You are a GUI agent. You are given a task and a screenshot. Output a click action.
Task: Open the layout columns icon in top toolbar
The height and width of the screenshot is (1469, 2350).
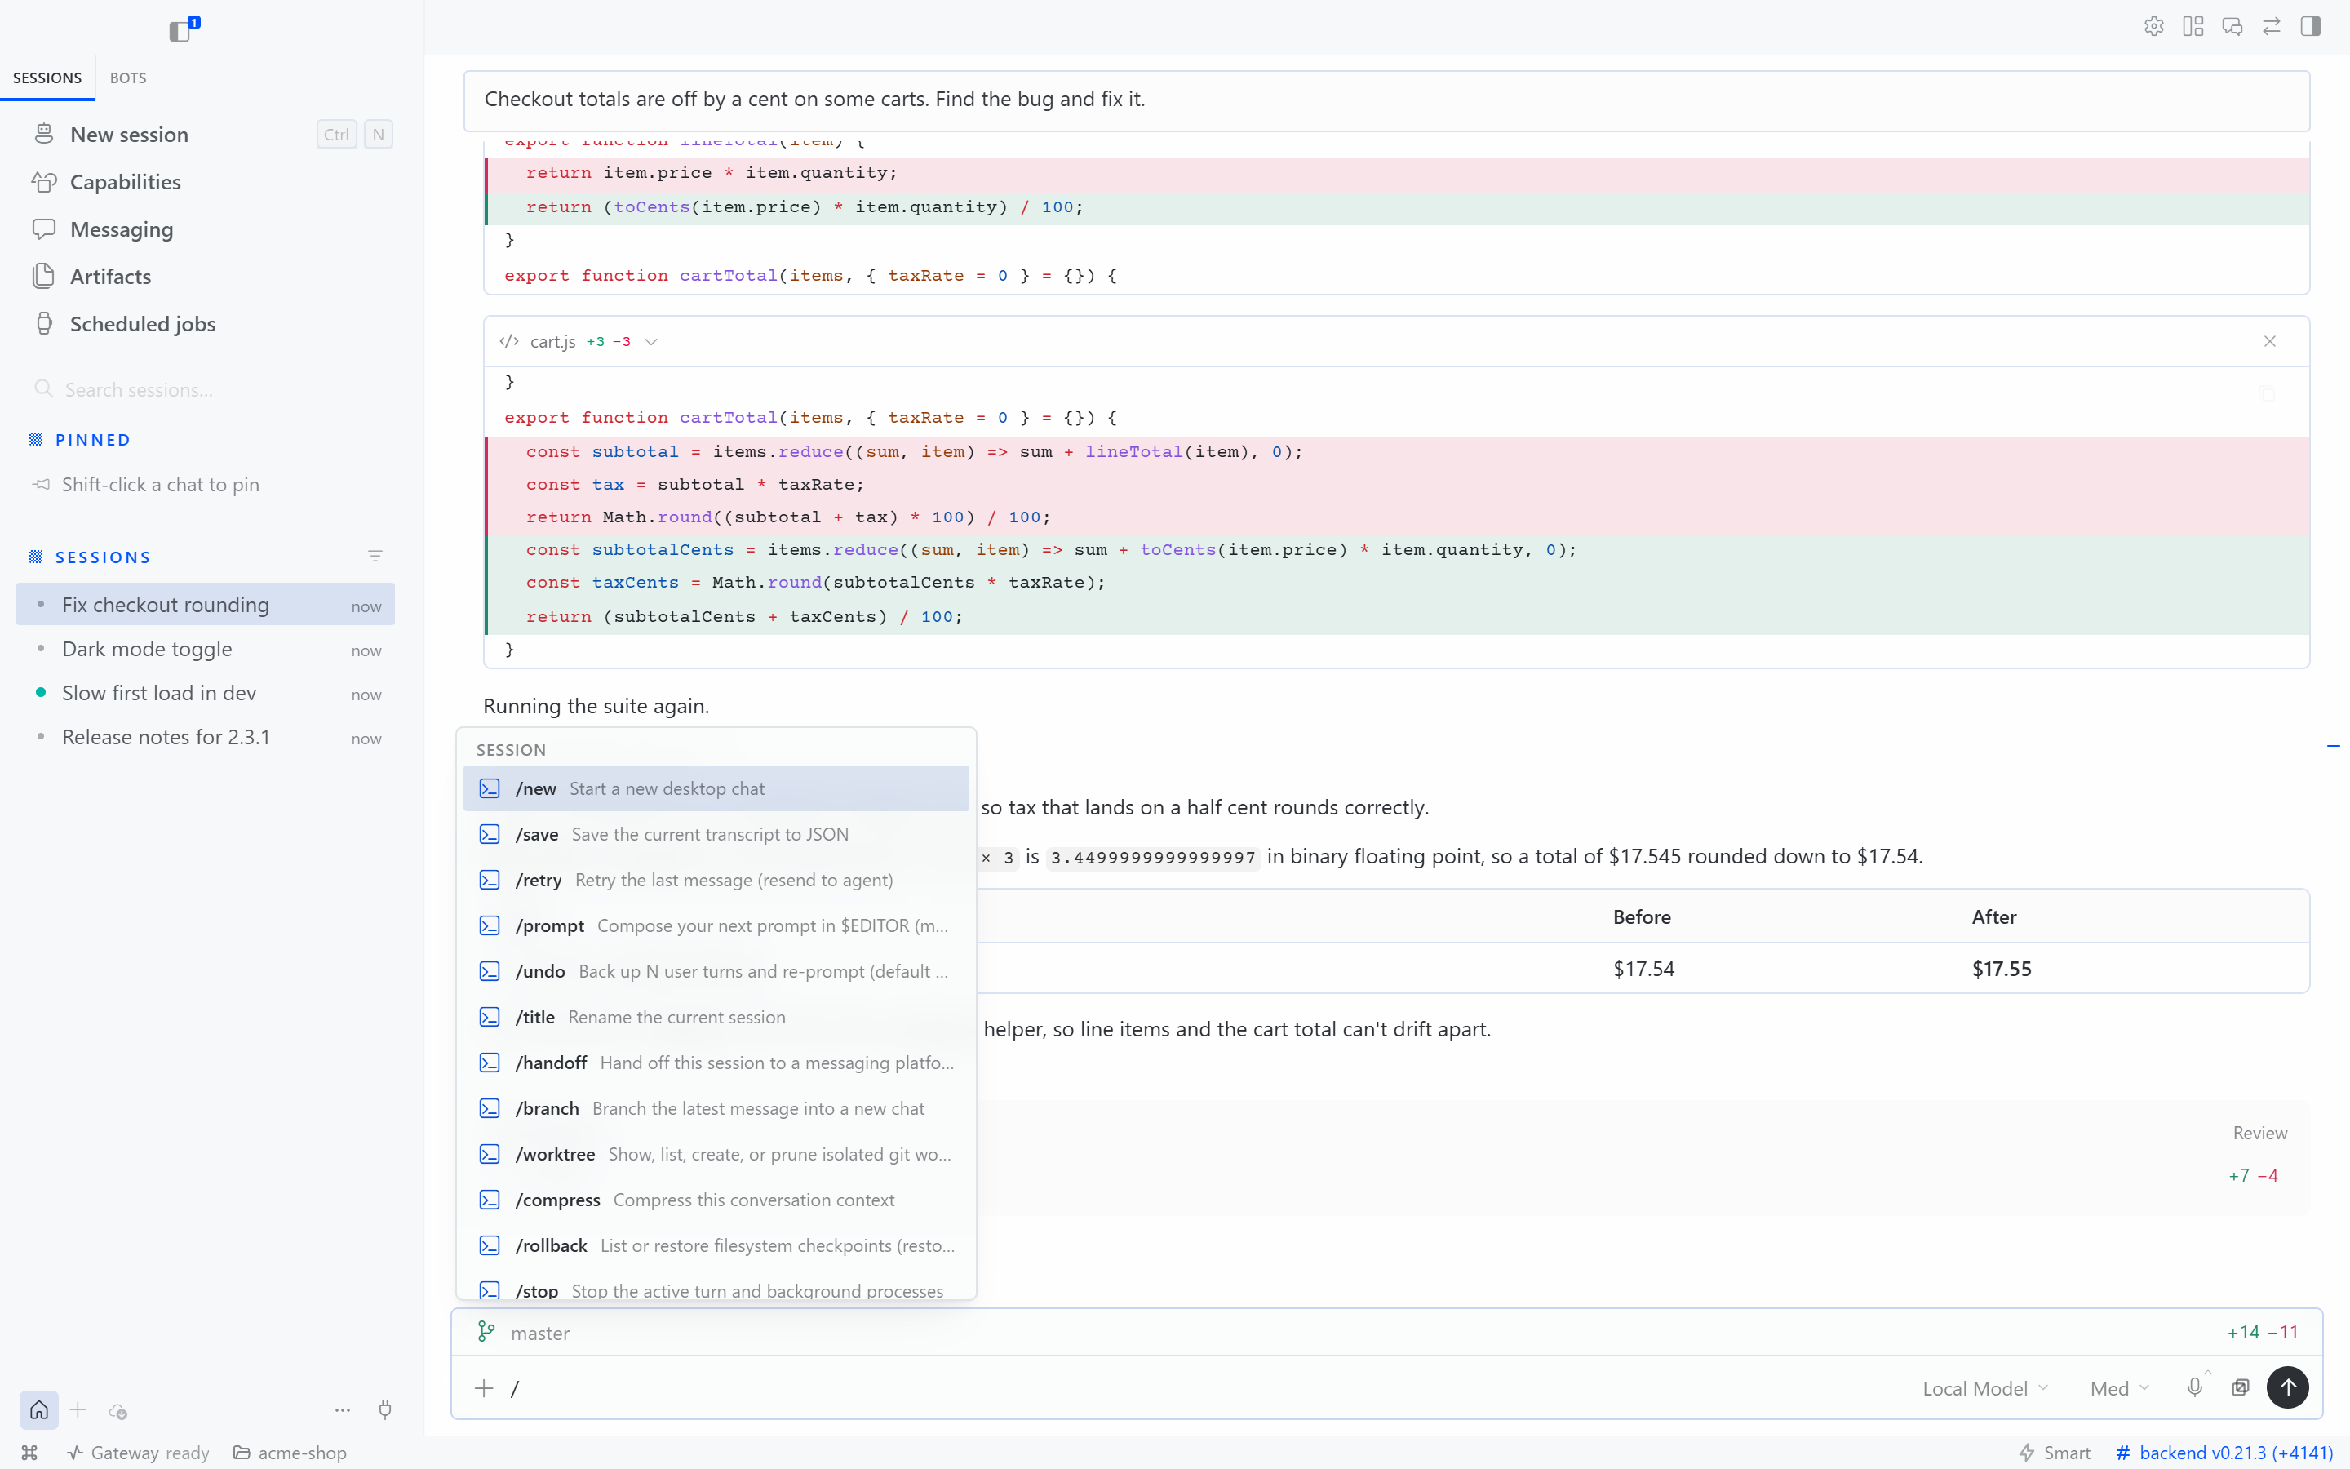click(x=2193, y=26)
